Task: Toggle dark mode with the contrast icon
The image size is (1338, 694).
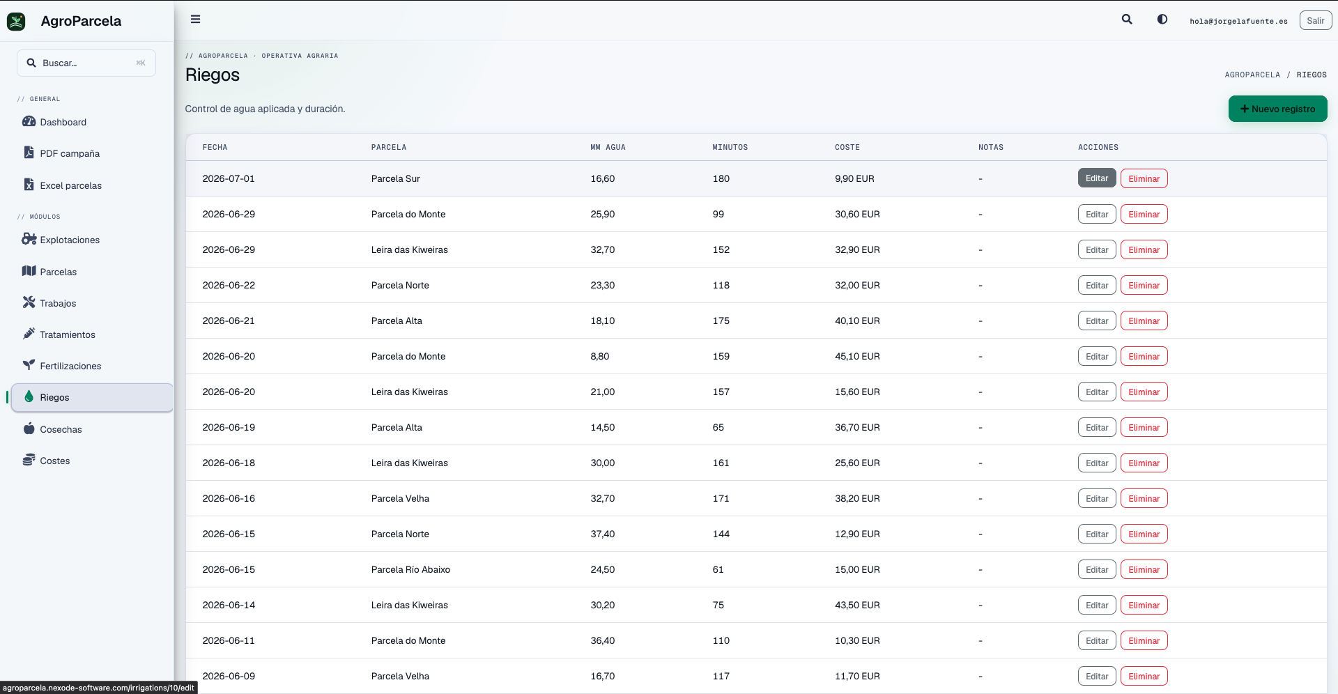Action: click(1162, 20)
